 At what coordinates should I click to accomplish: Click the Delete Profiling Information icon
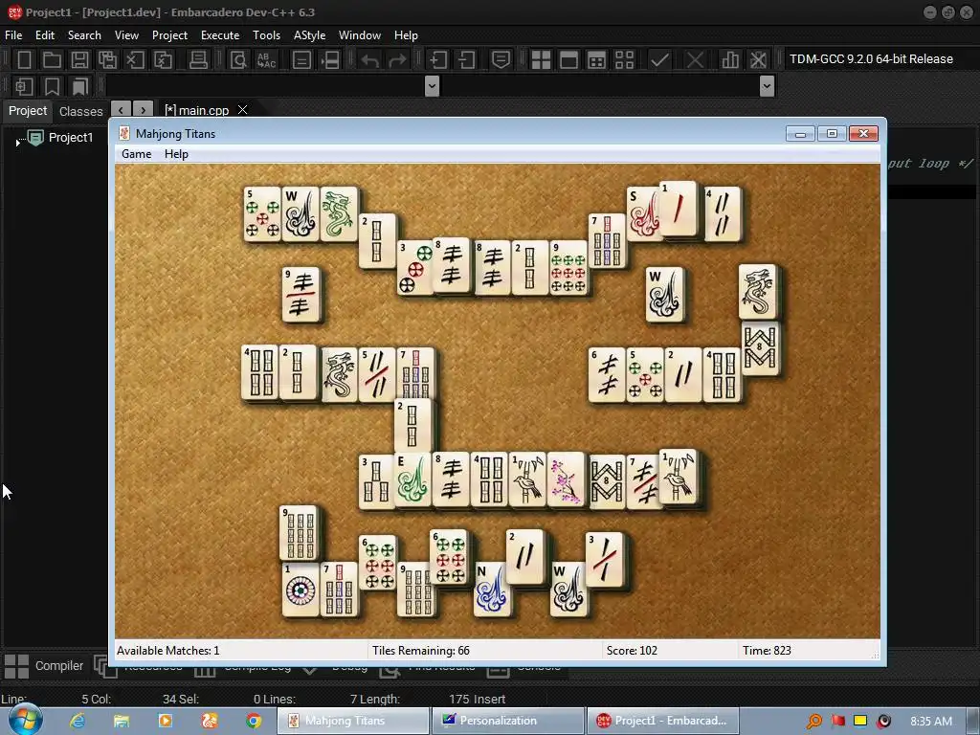(x=758, y=60)
